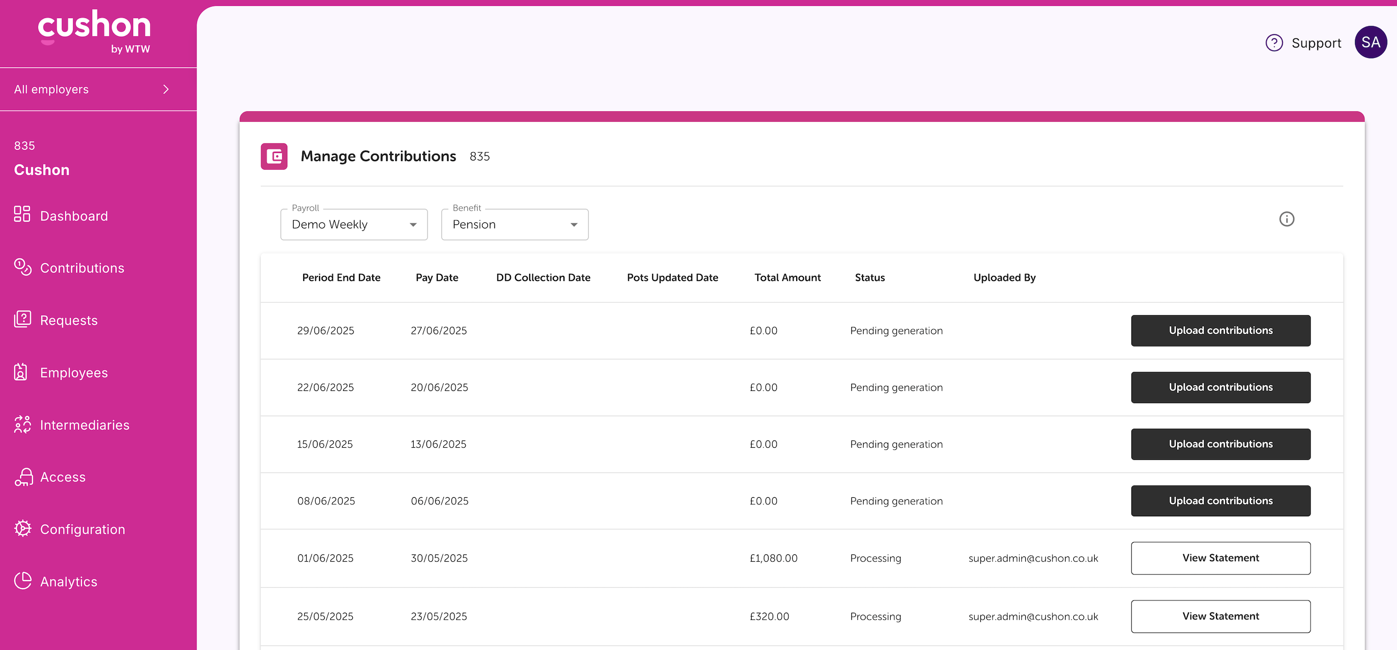Viewport: 1397px width, 650px height.
Task: Click the Analytics pie chart icon
Action: pos(22,581)
